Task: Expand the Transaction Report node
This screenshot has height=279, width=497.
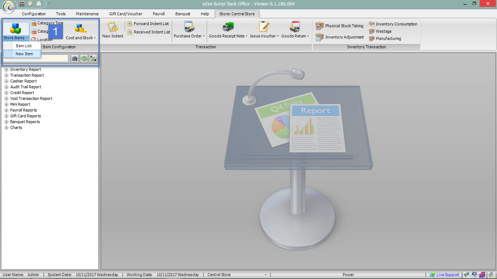Action: 6,75
